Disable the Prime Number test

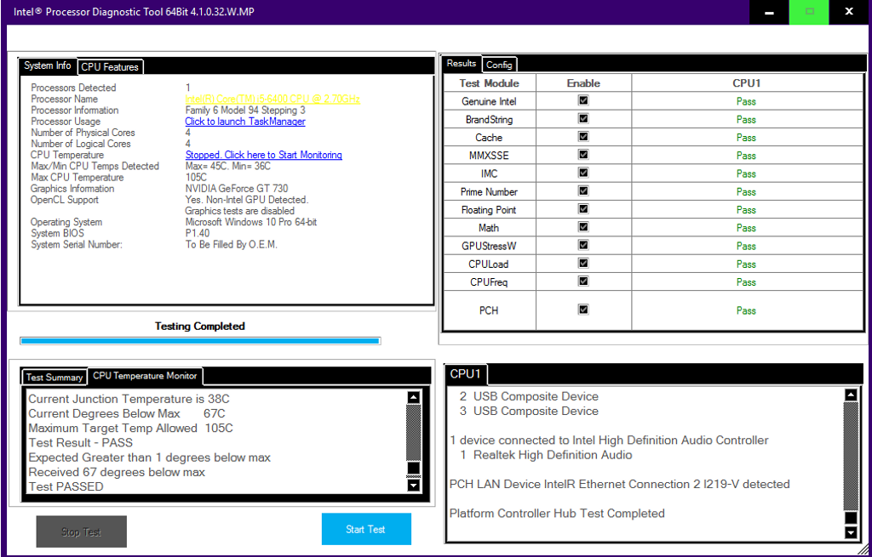click(x=583, y=191)
